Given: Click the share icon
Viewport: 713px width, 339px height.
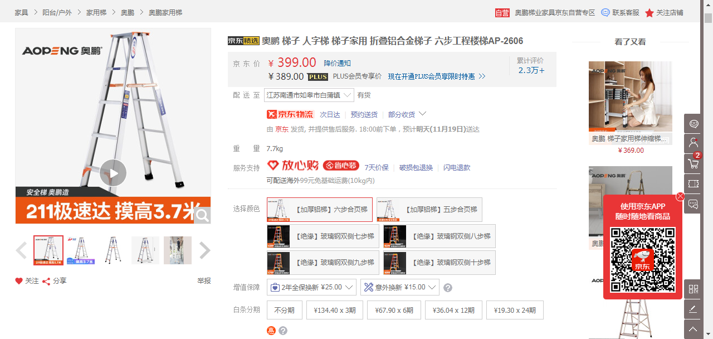Looking at the screenshot, I should point(46,281).
